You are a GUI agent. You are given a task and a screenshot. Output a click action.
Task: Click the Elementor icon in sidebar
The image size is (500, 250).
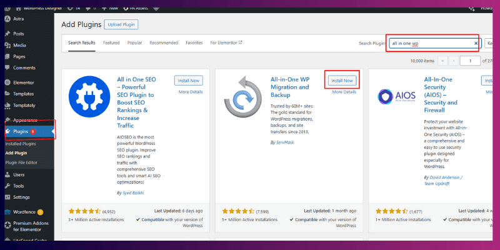tap(7, 82)
